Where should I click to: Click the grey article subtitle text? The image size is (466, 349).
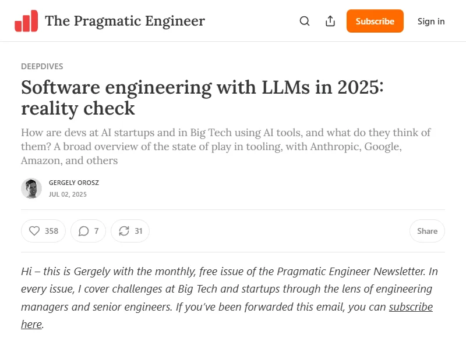point(225,146)
